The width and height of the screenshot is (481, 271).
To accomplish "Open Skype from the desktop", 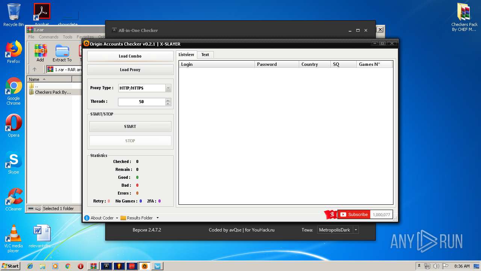I will click(14, 163).
